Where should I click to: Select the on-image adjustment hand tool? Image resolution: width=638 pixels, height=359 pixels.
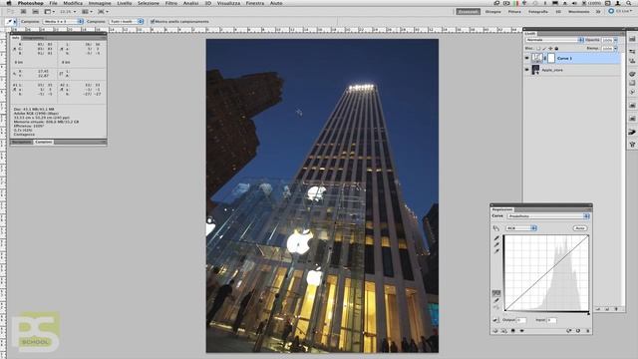pyautogui.click(x=496, y=228)
